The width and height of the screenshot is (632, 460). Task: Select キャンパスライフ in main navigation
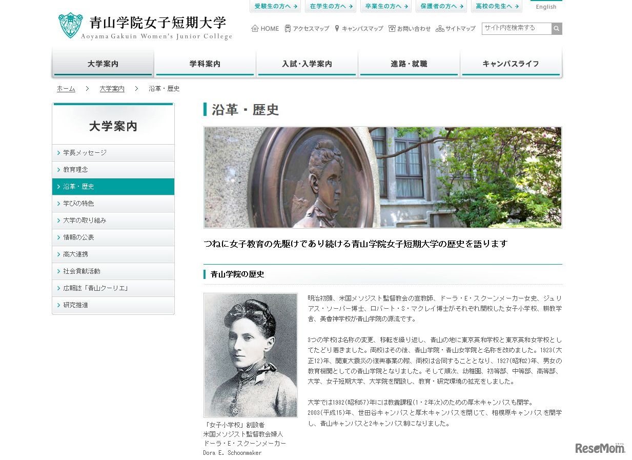(511, 64)
